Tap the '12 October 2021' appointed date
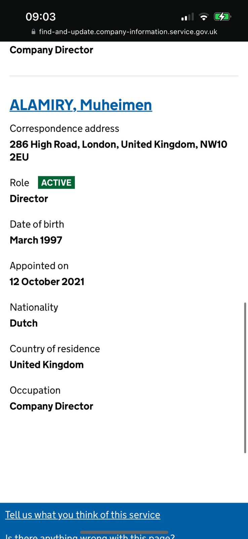Viewport: 248px width, 539px height. click(47, 282)
